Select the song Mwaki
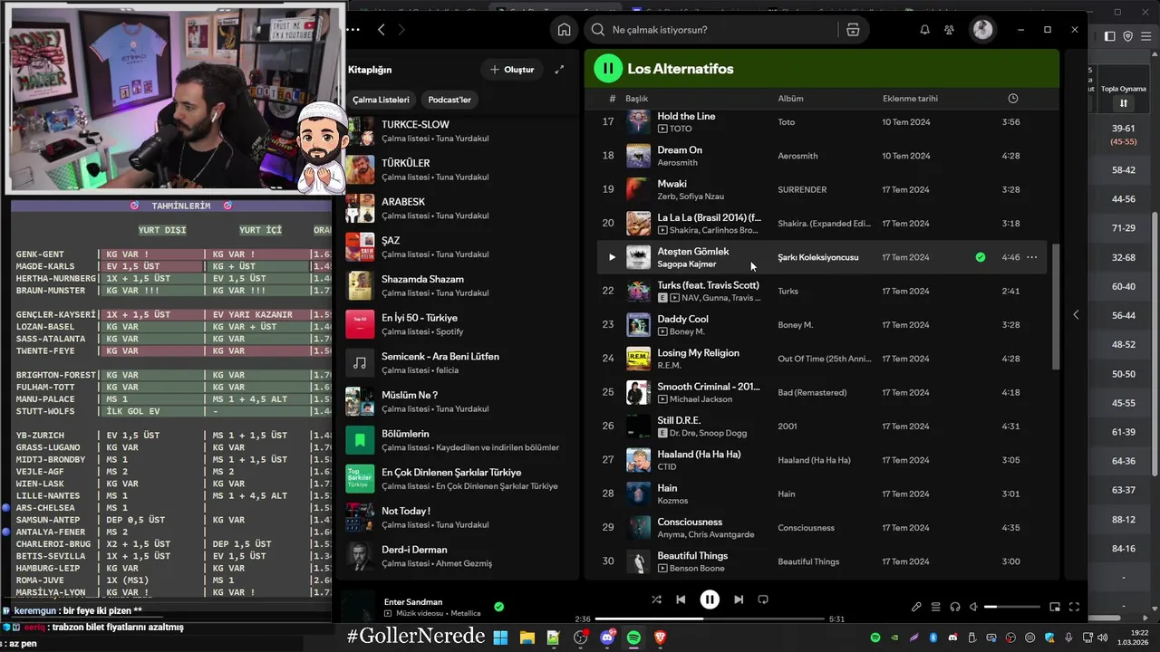 672,184
